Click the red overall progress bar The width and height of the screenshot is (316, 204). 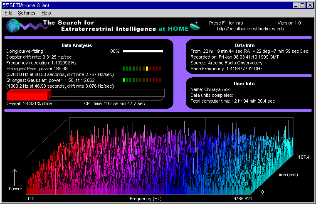coord(28,95)
